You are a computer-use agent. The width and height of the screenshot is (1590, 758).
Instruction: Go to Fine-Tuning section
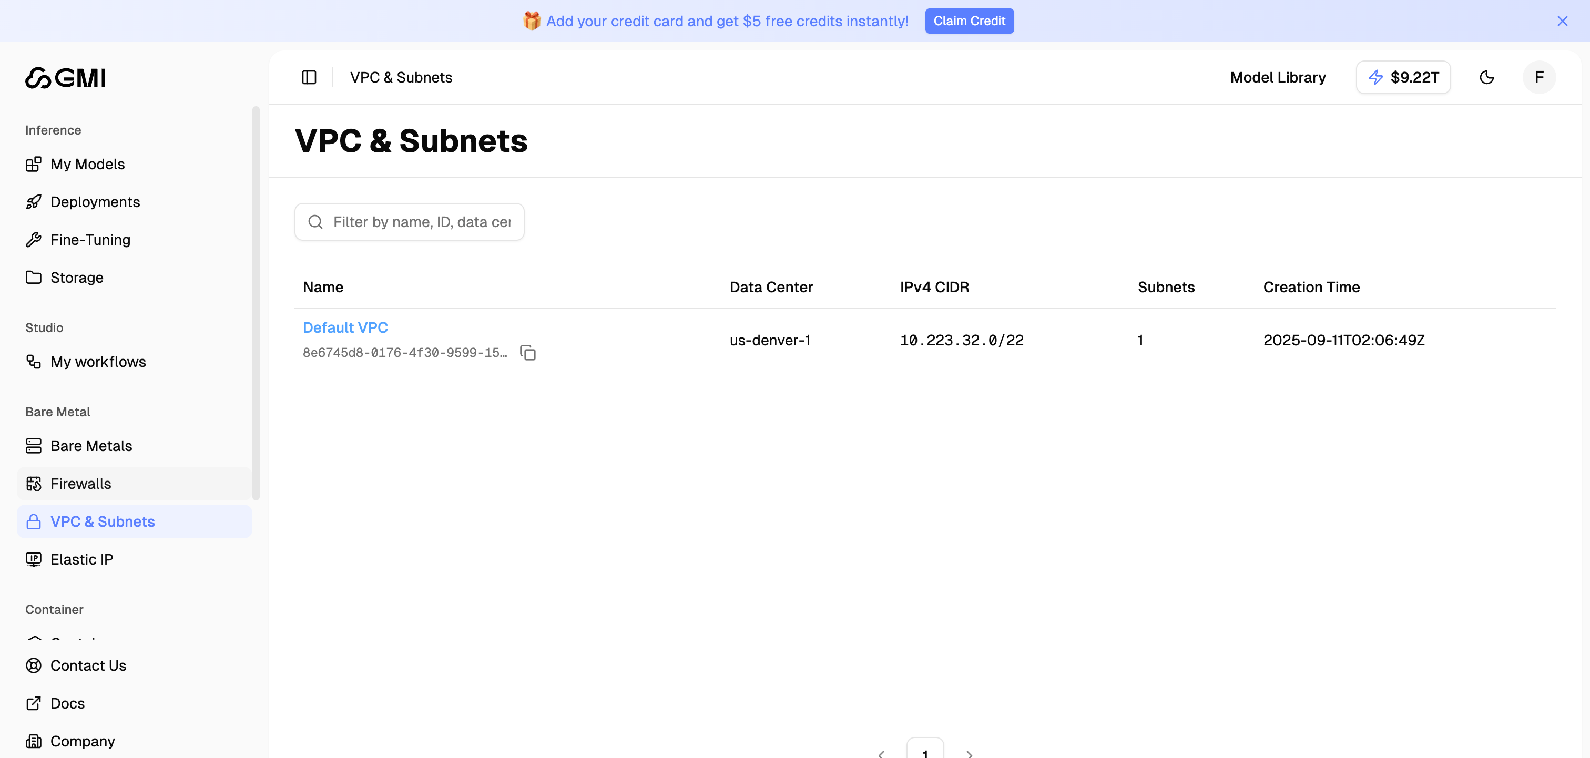pos(90,240)
